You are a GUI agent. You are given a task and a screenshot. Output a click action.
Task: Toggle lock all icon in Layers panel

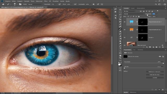[139, 16]
